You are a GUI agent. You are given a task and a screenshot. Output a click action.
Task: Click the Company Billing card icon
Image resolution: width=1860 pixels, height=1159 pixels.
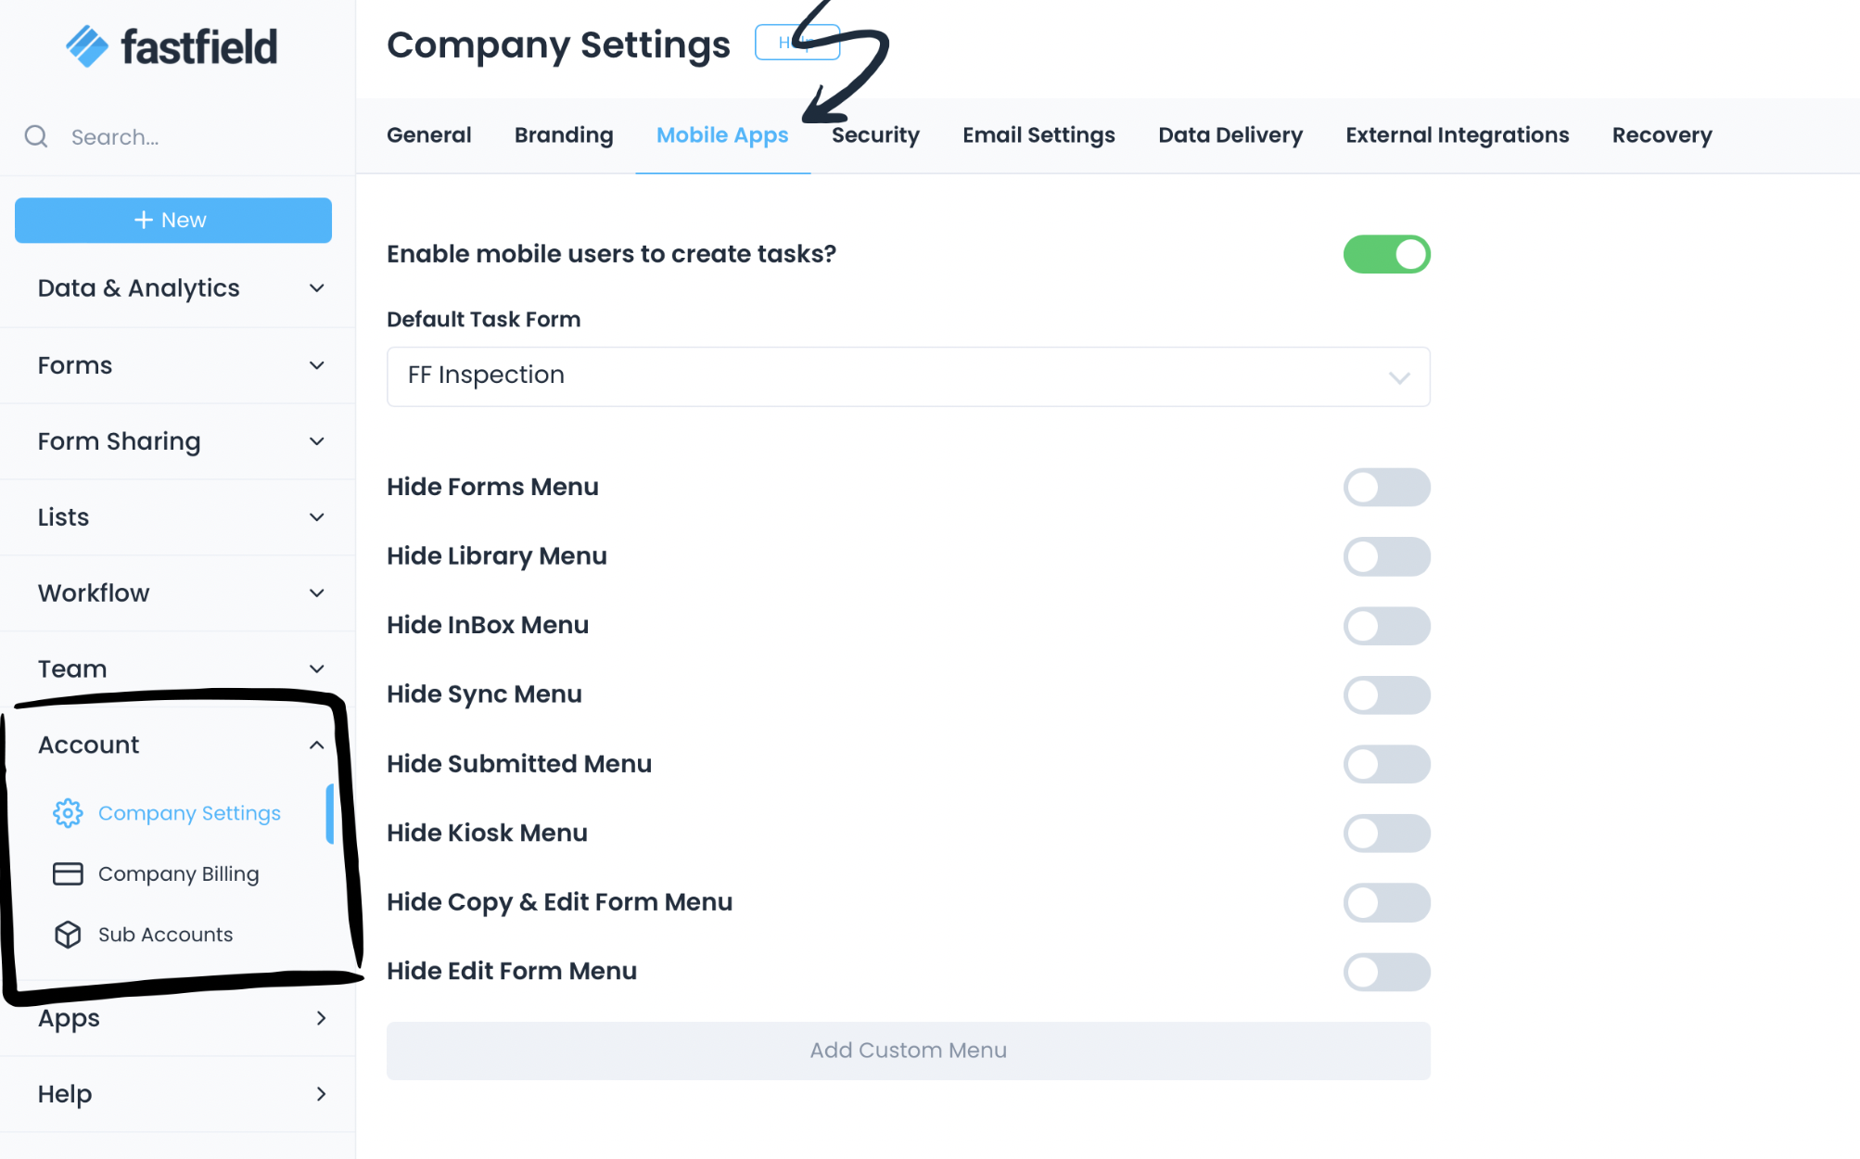coord(67,873)
